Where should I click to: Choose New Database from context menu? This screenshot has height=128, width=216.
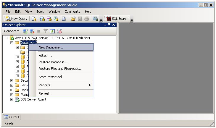point(61,47)
